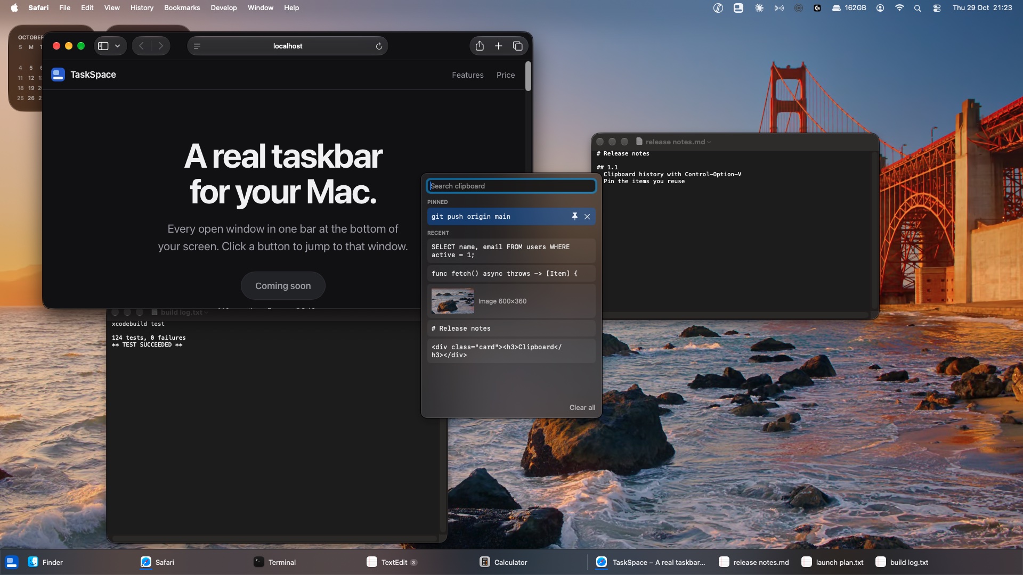Jump to TaskSpace – A real taskbar window
The height and width of the screenshot is (575, 1023).
coord(651,562)
